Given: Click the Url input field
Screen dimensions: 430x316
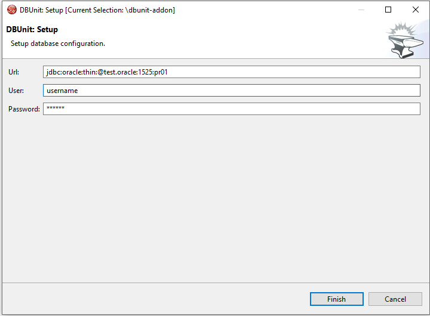Looking at the screenshot, I should 232,72.
